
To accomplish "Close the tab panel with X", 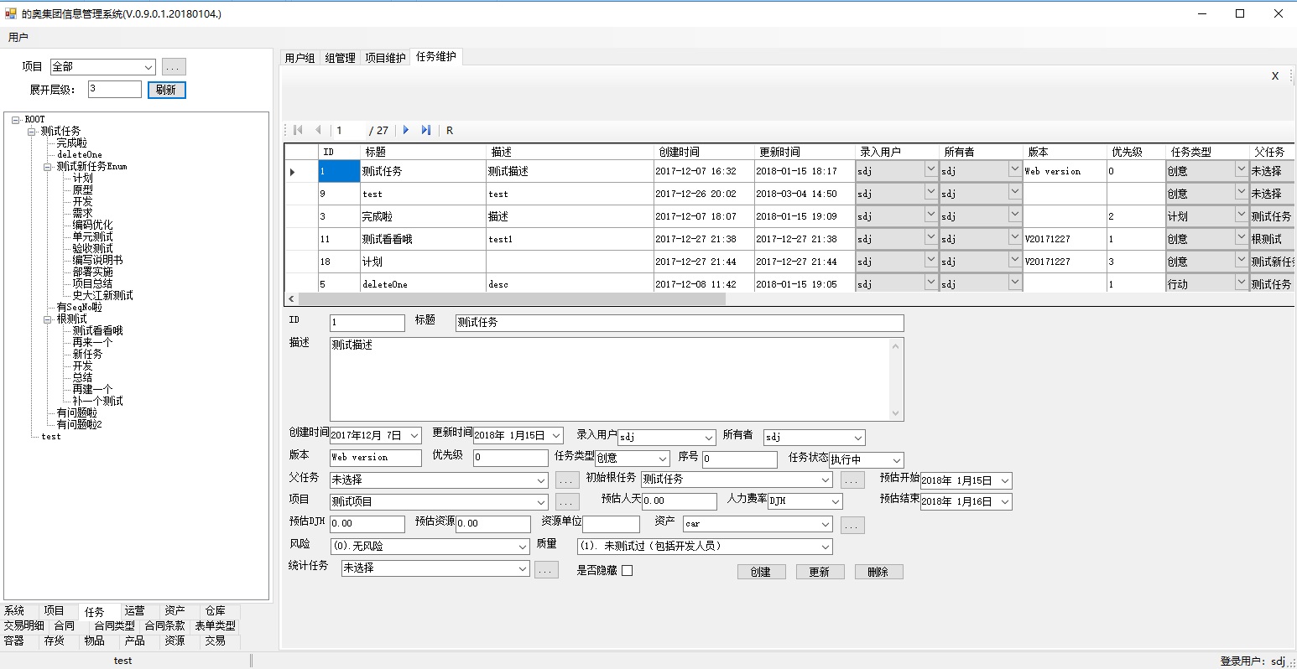I will coord(1275,76).
